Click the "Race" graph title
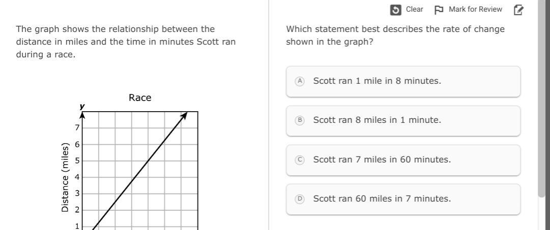Image resolution: width=550 pixels, height=230 pixels. point(140,98)
